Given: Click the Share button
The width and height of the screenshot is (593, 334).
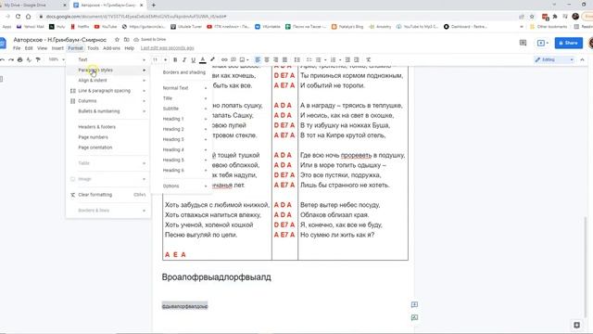Looking at the screenshot, I should [568, 43].
